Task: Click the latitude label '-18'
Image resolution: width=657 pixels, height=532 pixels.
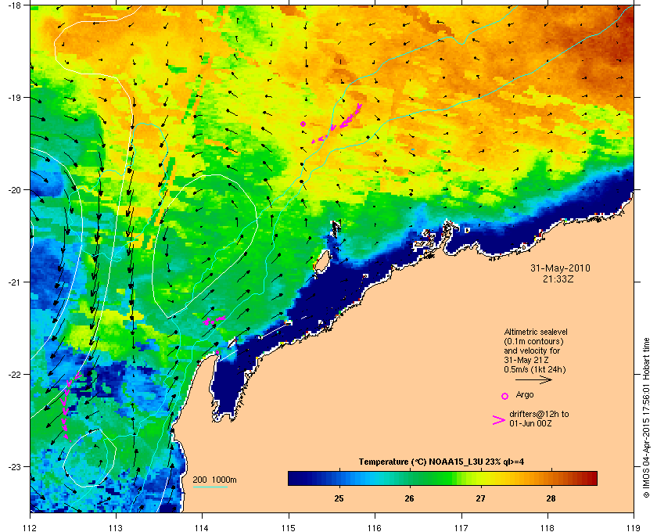Action: [x=14, y=5]
